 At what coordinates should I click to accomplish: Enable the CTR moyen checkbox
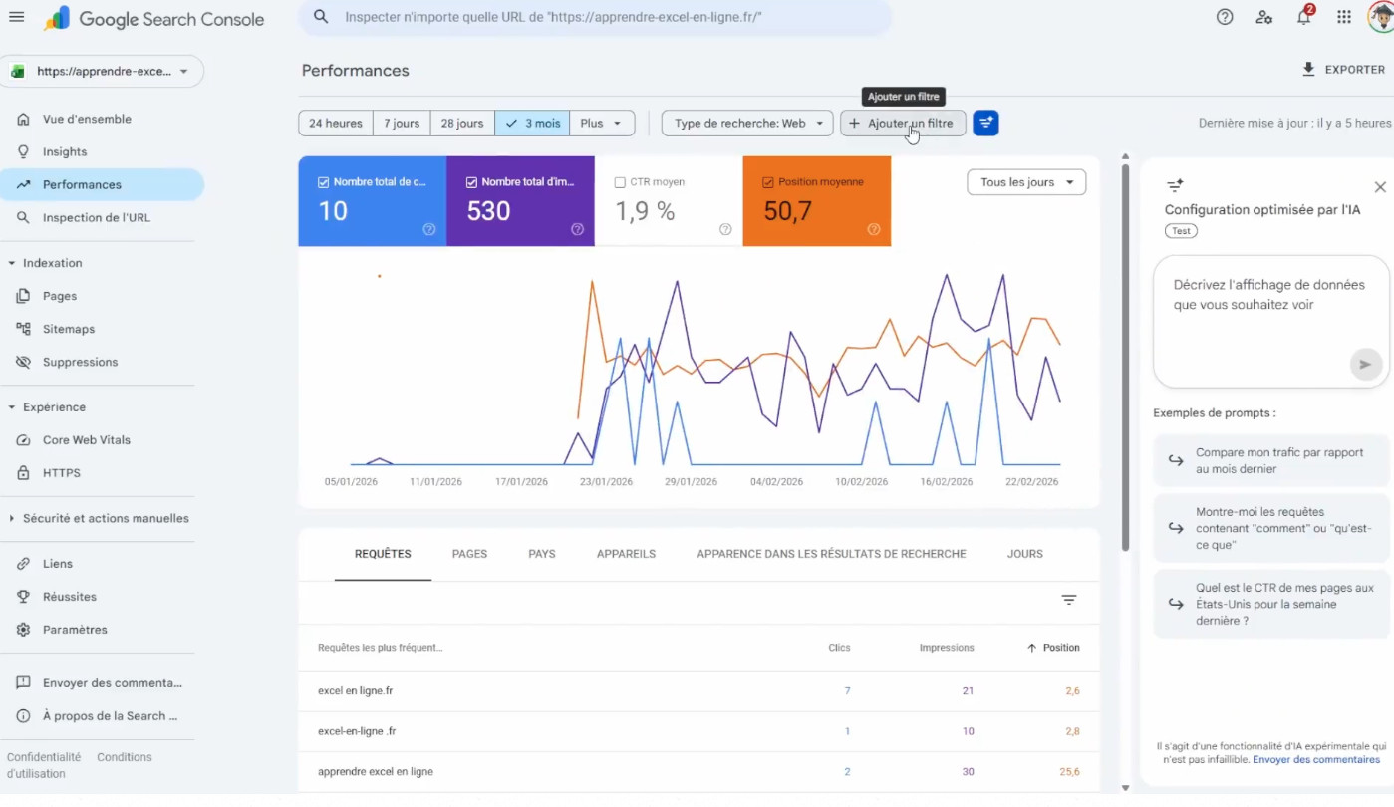(620, 182)
